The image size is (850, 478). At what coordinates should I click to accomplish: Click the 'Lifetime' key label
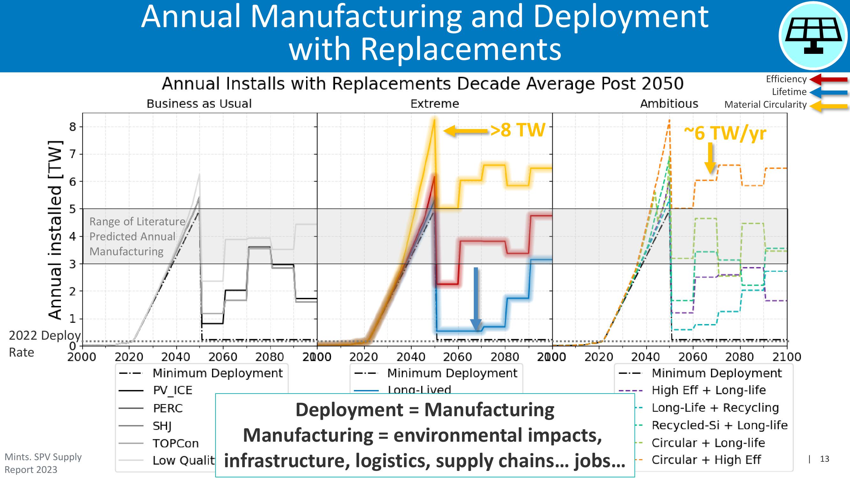789,92
